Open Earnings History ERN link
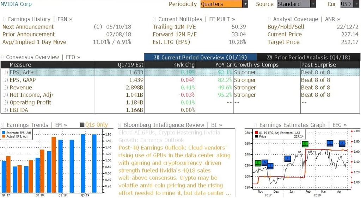The height and width of the screenshot is (198, 361). pyautogui.click(x=37, y=19)
